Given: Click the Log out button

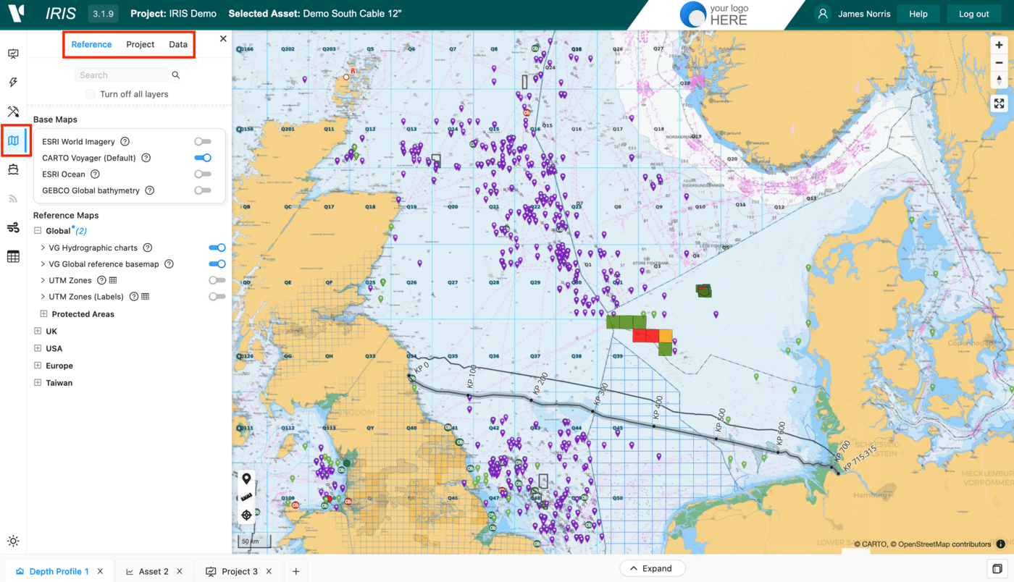Looking at the screenshot, I should (973, 14).
